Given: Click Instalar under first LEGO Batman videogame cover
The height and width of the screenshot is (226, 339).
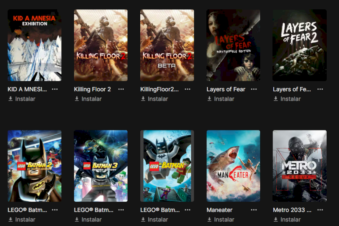Looking at the screenshot, I should (x=154, y=220).
